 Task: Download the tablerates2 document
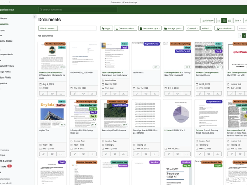[155, 93]
